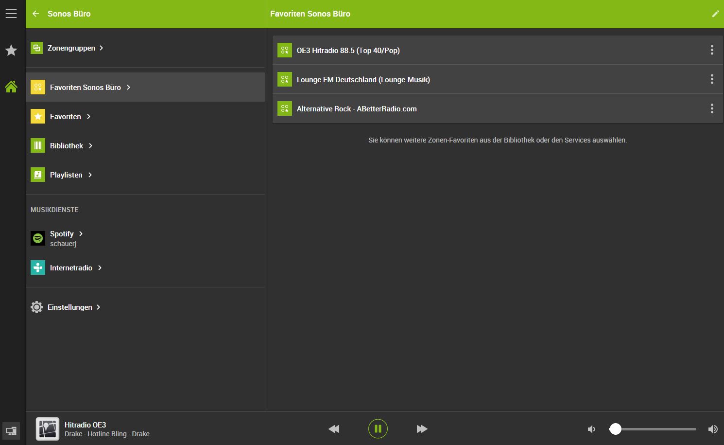Click the yellow star Favoriten icon
The height and width of the screenshot is (445, 724).
pyautogui.click(x=38, y=116)
